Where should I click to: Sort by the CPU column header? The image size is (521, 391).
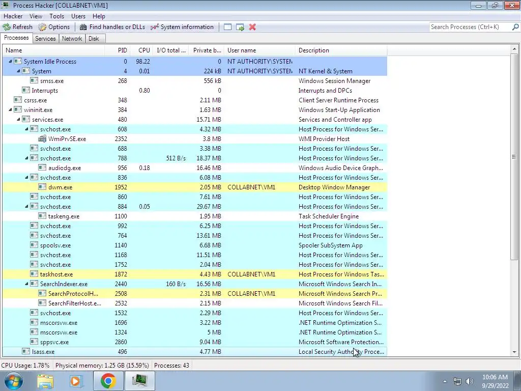[141, 50]
